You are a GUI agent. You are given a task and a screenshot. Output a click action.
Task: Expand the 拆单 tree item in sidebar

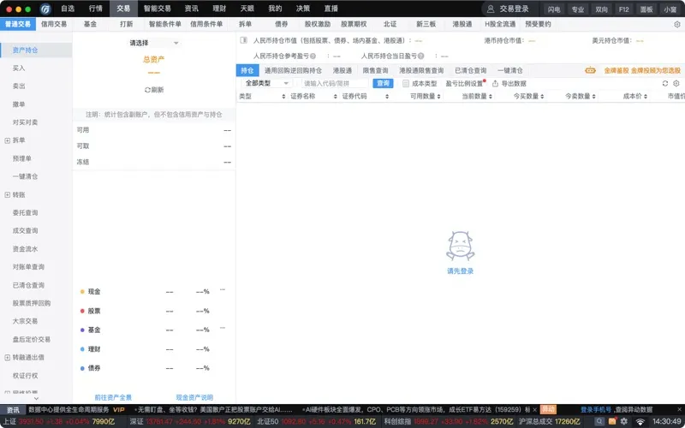[7, 140]
